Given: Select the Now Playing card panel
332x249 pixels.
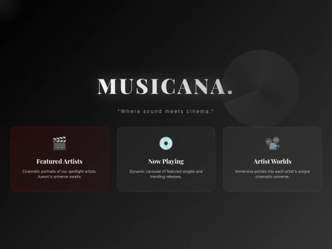Looking at the screenshot, I should 166,159.
